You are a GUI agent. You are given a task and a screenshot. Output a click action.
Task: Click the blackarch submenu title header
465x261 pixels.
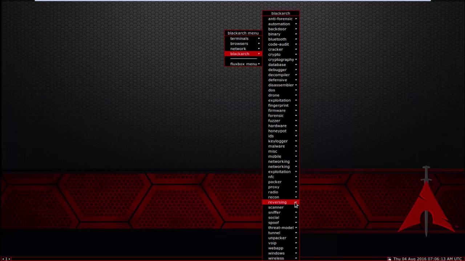pyautogui.click(x=281, y=13)
